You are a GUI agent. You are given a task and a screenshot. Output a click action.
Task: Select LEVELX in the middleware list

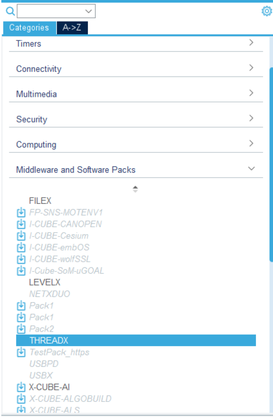(x=44, y=282)
